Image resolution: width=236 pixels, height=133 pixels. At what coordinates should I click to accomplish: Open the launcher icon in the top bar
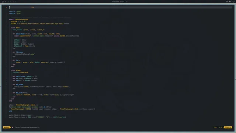tap(3, 1)
